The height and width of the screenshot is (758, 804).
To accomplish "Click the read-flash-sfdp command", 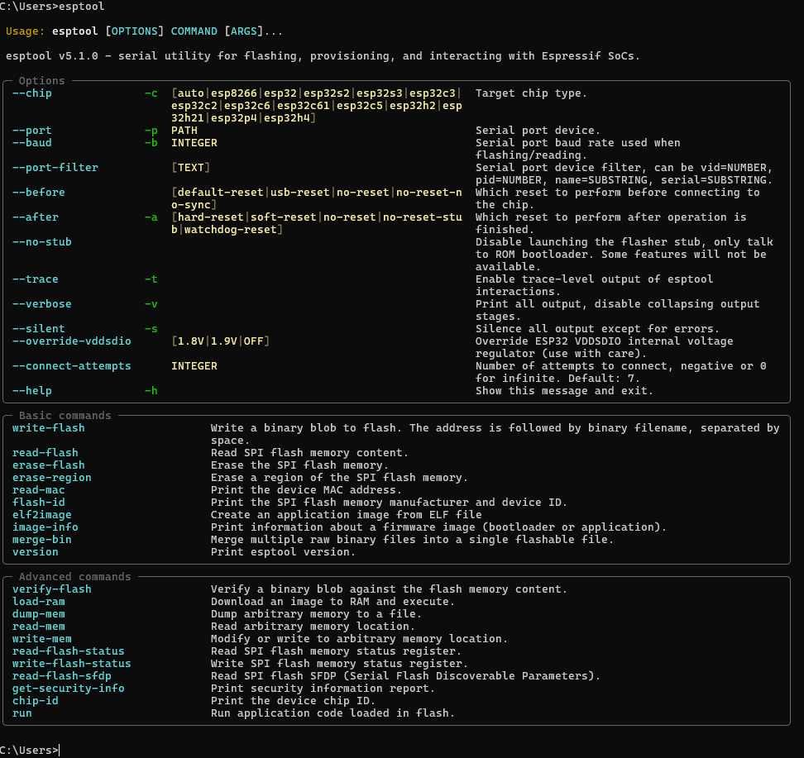I will tap(61, 676).
